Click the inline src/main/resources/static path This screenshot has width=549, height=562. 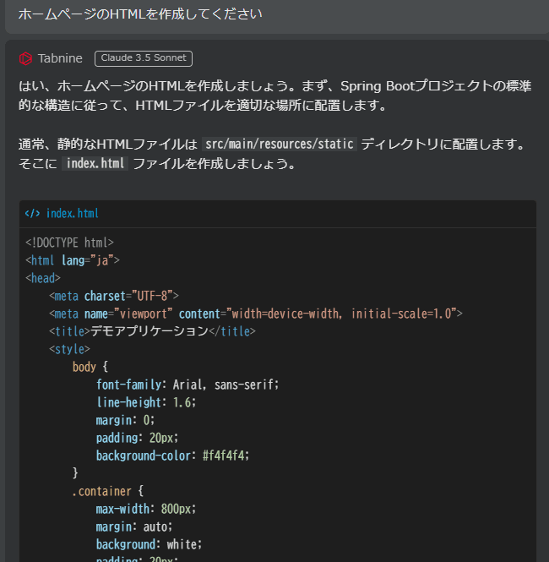[x=279, y=145]
